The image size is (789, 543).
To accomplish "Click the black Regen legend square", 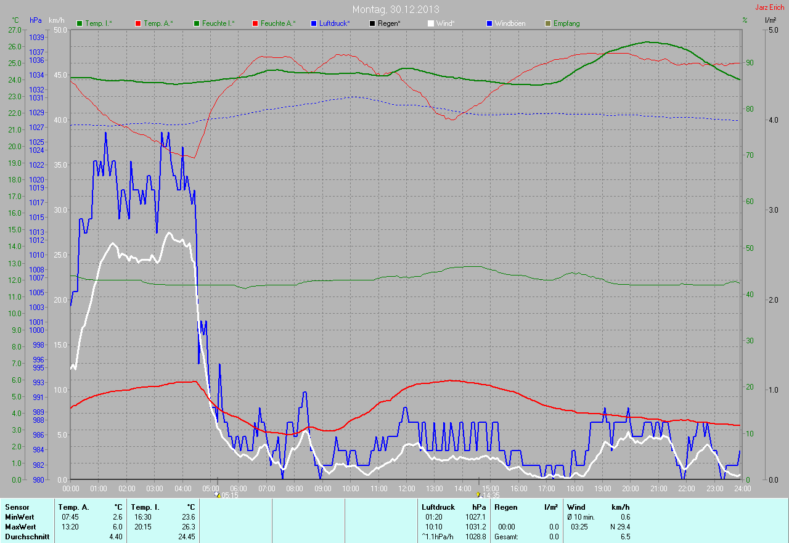I will point(372,23).
